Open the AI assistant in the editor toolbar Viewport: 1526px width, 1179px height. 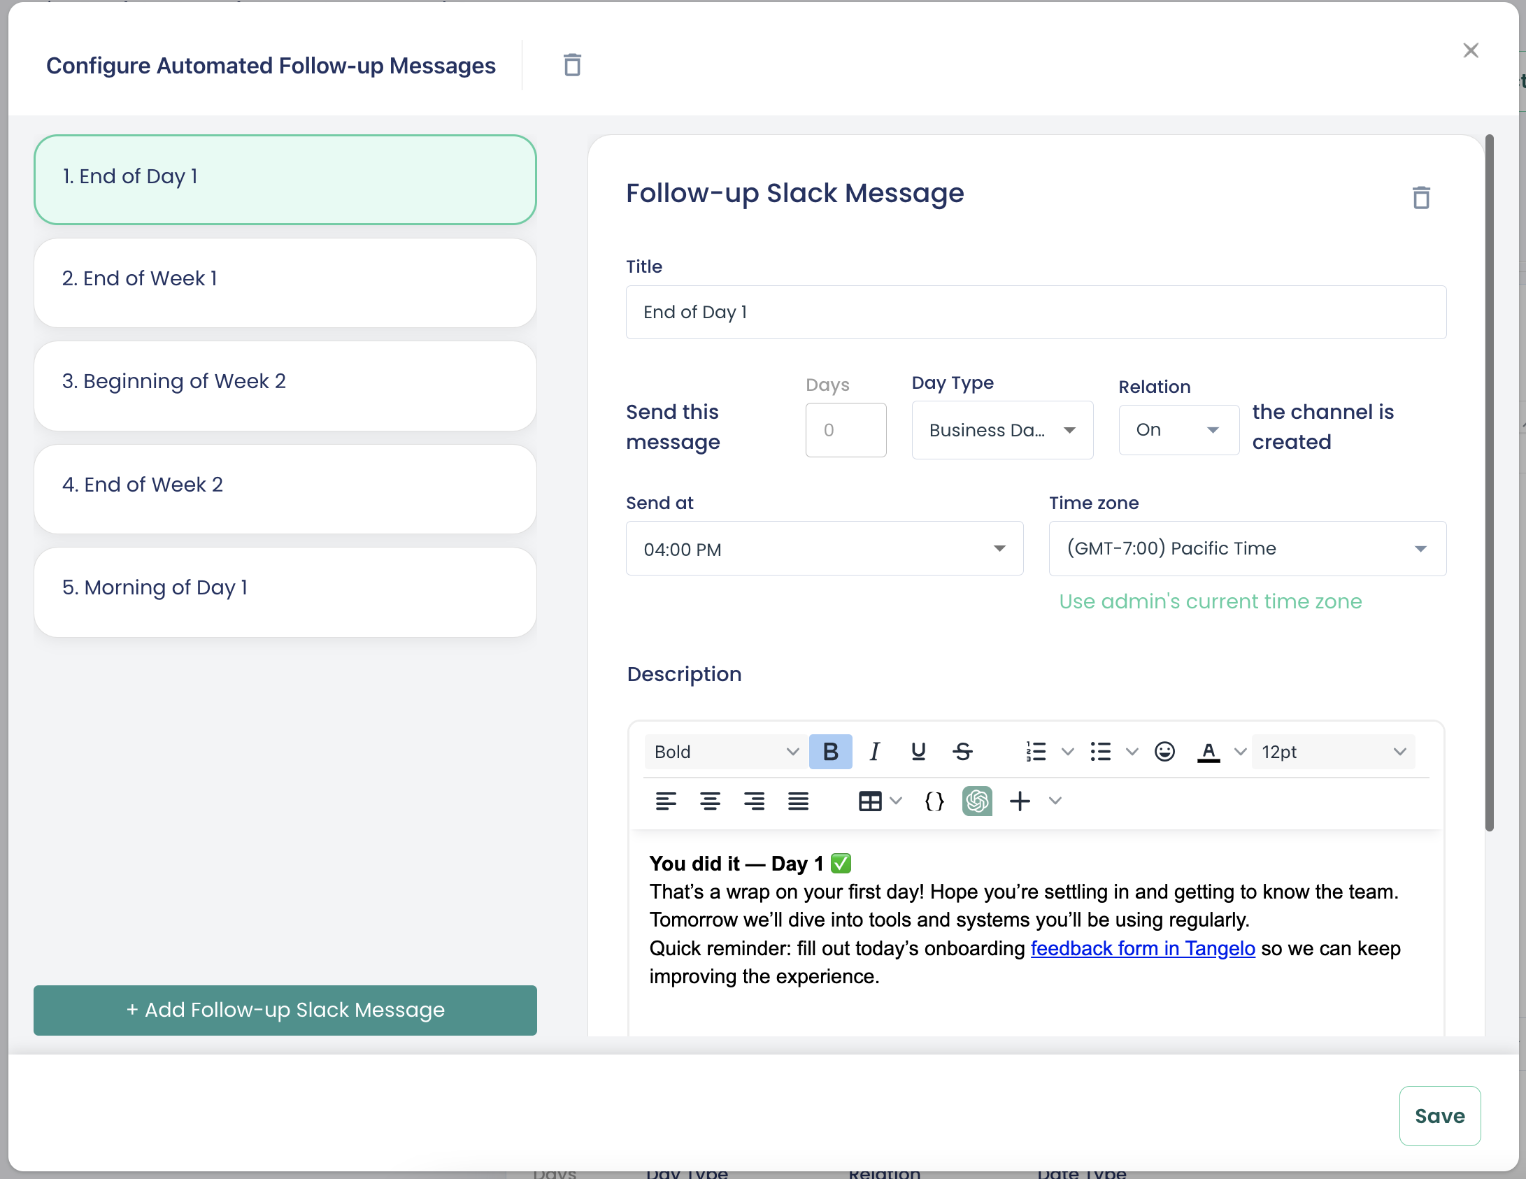(x=977, y=801)
